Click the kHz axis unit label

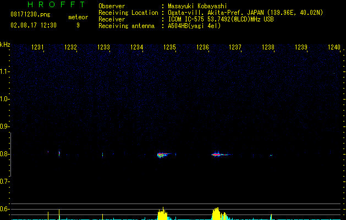point(5,45)
